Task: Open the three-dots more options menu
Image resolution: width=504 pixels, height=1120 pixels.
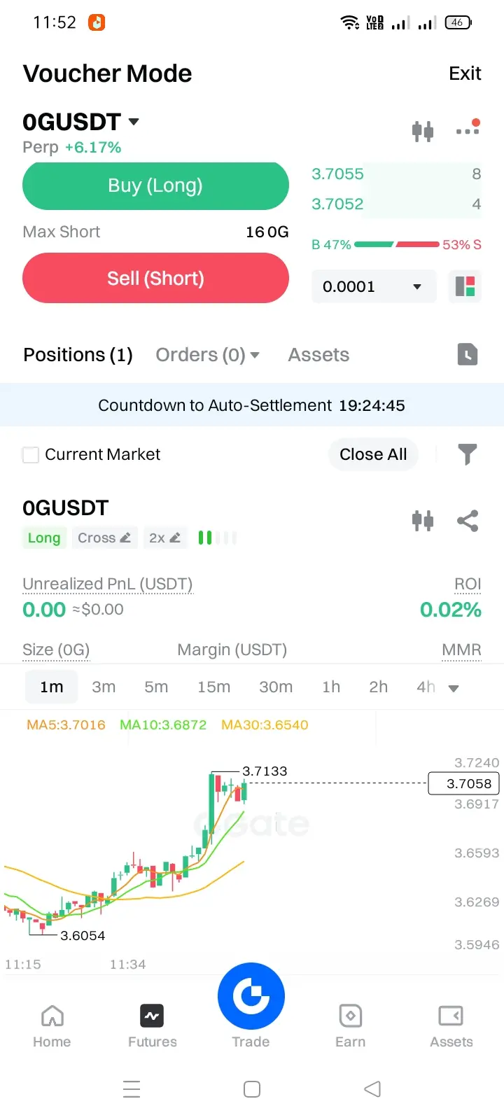Action: point(468,129)
